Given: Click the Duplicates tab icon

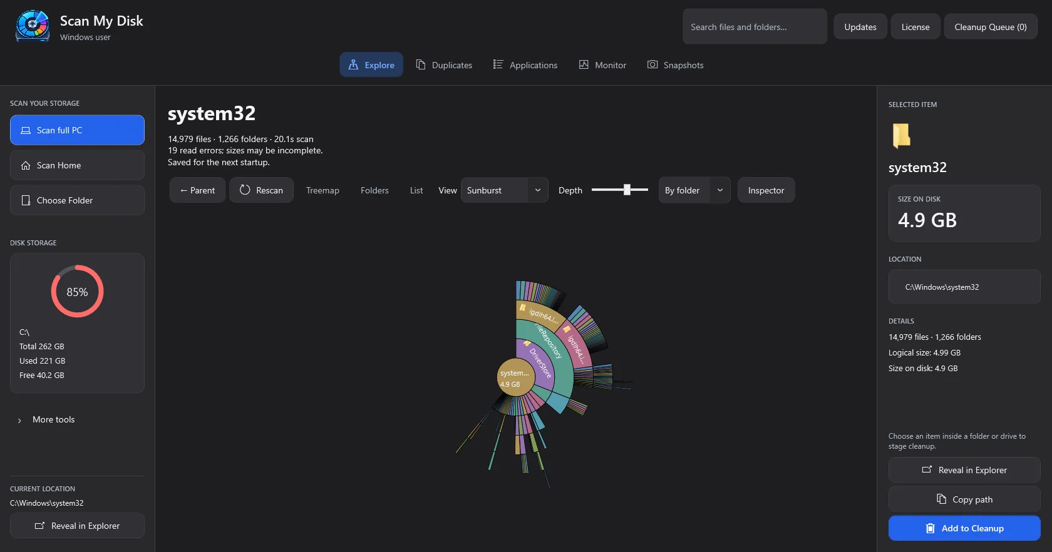Looking at the screenshot, I should (x=421, y=64).
